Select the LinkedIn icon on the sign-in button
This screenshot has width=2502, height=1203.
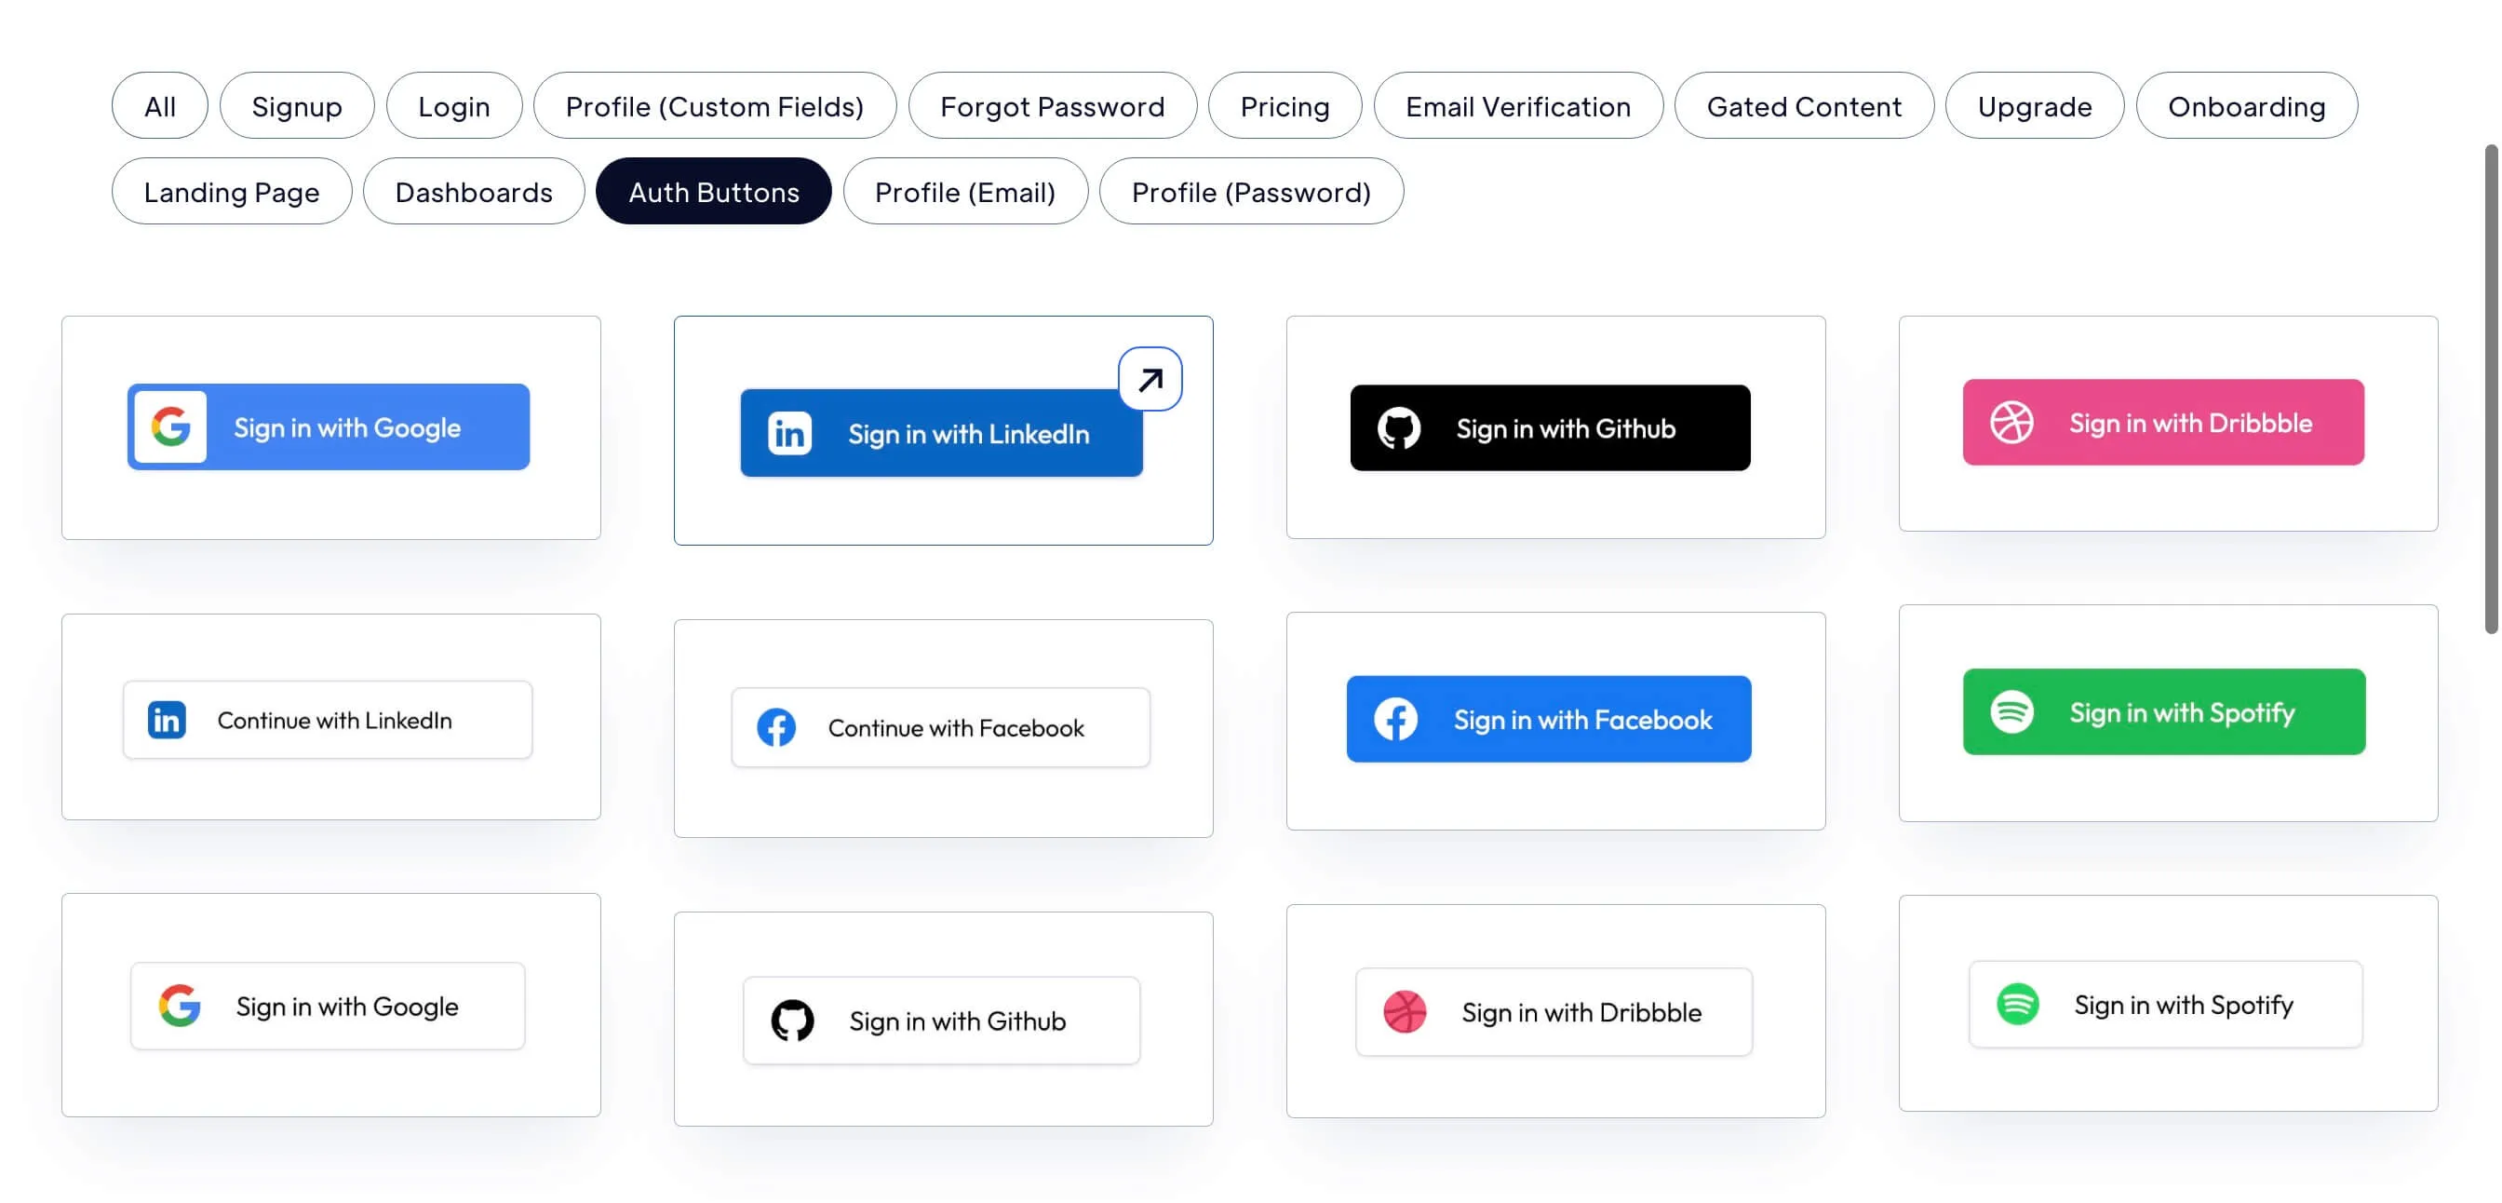[788, 433]
